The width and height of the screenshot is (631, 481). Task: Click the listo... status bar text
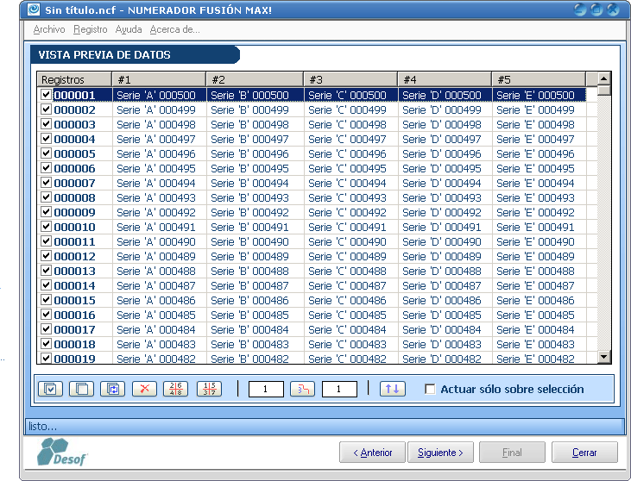tap(42, 427)
